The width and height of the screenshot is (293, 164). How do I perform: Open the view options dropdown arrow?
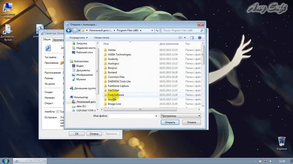click(185, 37)
